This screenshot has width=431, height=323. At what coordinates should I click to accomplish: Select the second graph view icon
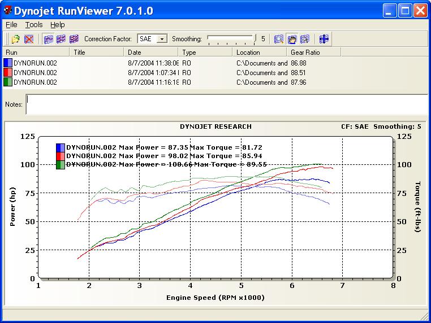tap(61, 39)
